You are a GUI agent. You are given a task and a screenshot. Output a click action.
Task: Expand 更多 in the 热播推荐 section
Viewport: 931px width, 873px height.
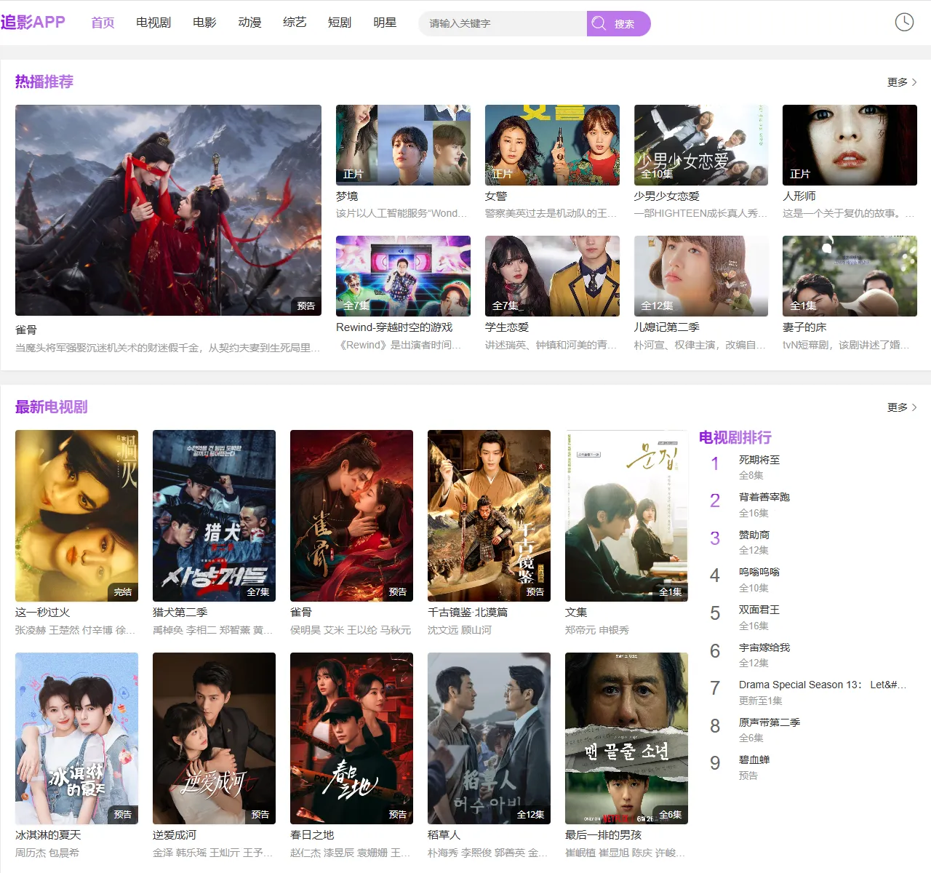coord(902,82)
